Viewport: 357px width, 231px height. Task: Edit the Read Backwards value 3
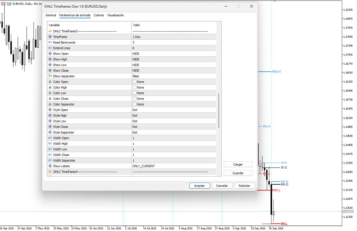tap(174, 42)
